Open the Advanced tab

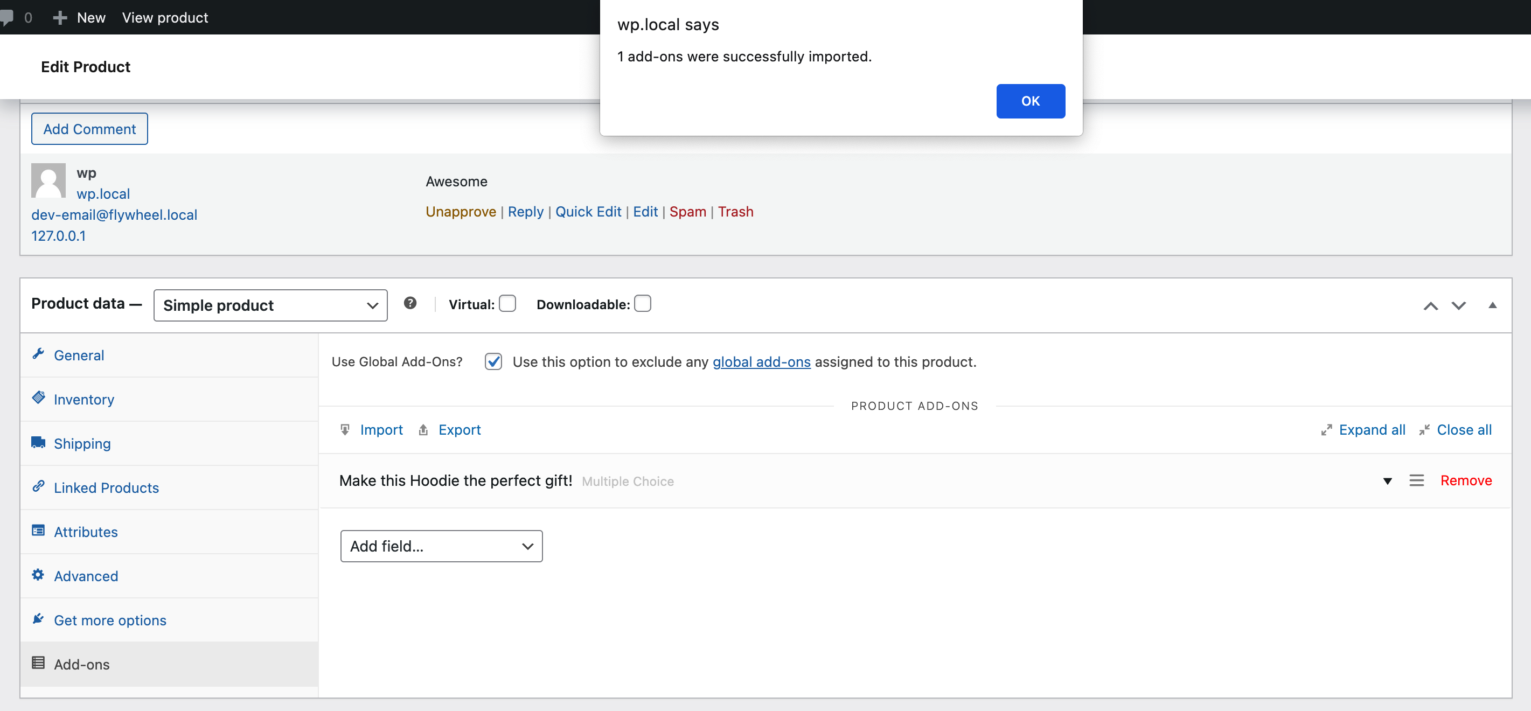pyautogui.click(x=169, y=576)
